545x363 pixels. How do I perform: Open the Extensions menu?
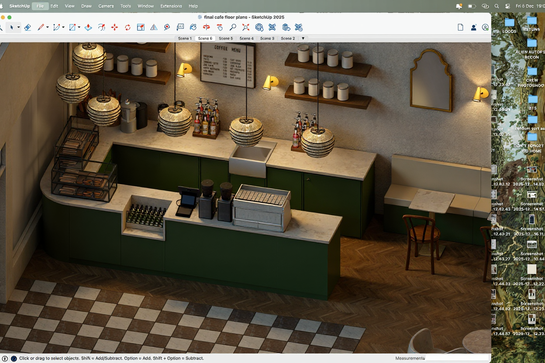[171, 6]
